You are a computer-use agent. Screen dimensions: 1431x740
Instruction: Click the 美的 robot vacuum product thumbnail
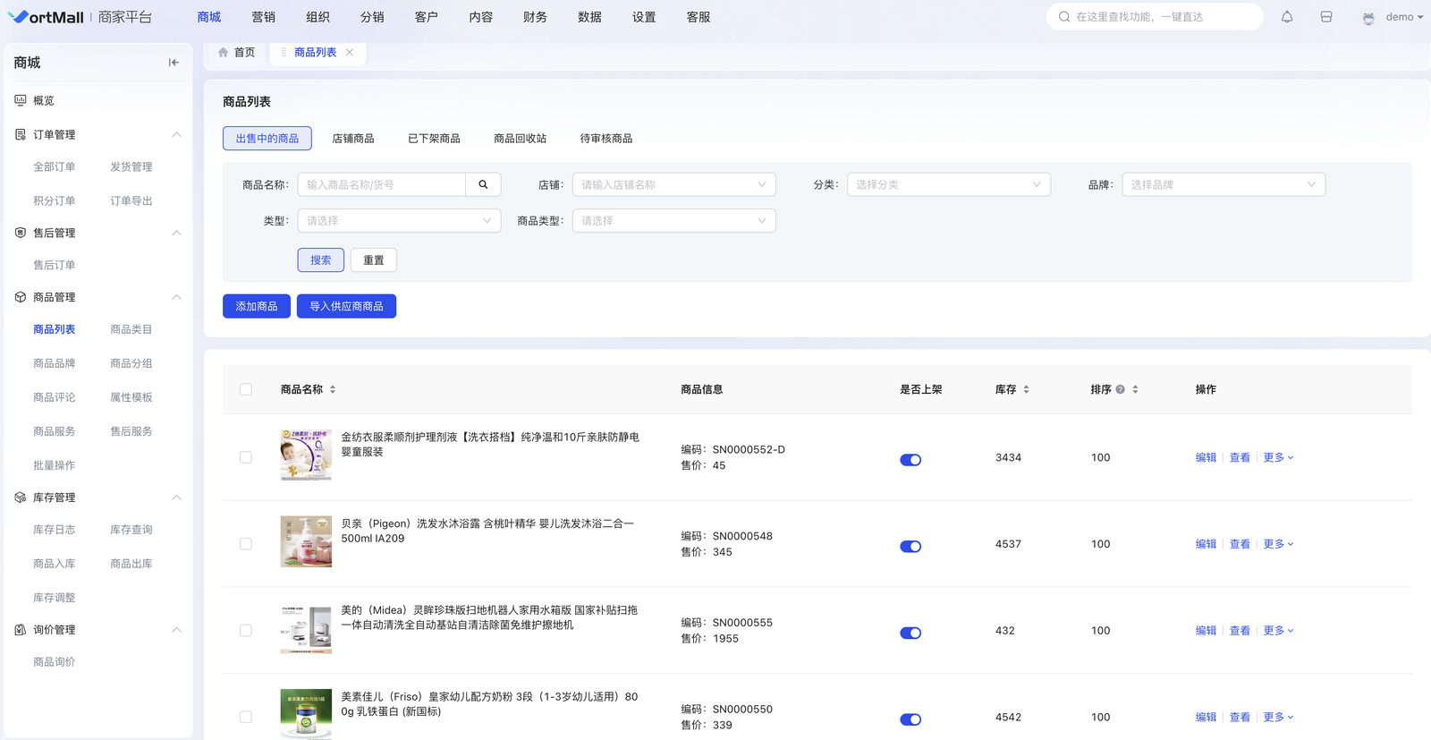(x=306, y=628)
